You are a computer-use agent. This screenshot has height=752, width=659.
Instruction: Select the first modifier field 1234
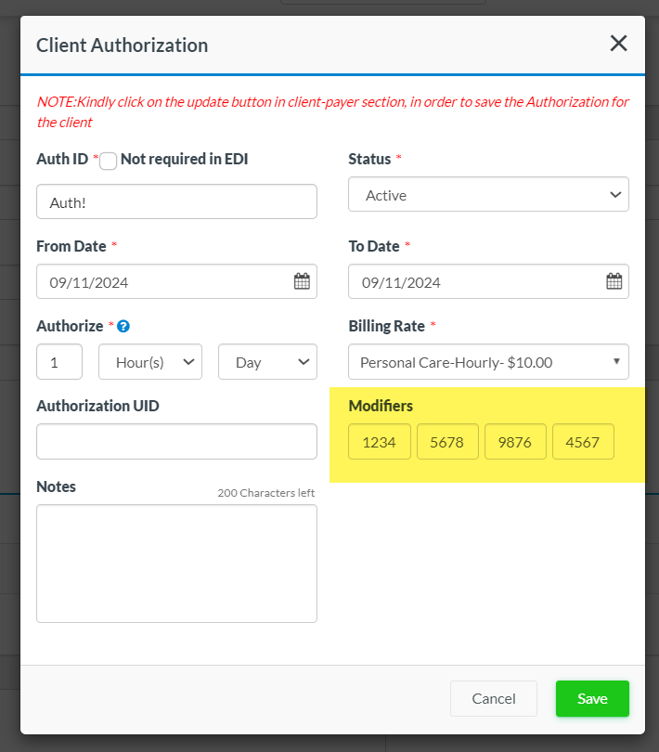click(x=380, y=442)
